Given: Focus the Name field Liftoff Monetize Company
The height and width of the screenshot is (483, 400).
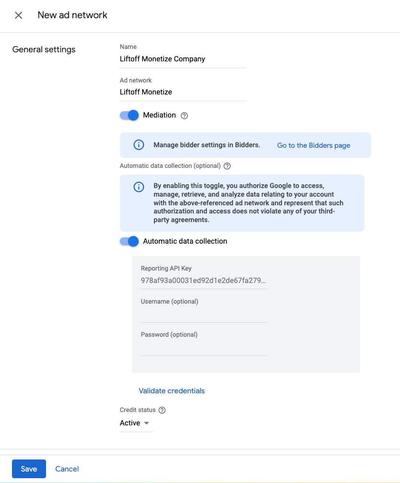Looking at the screenshot, I should pyautogui.click(x=182, y=59).
